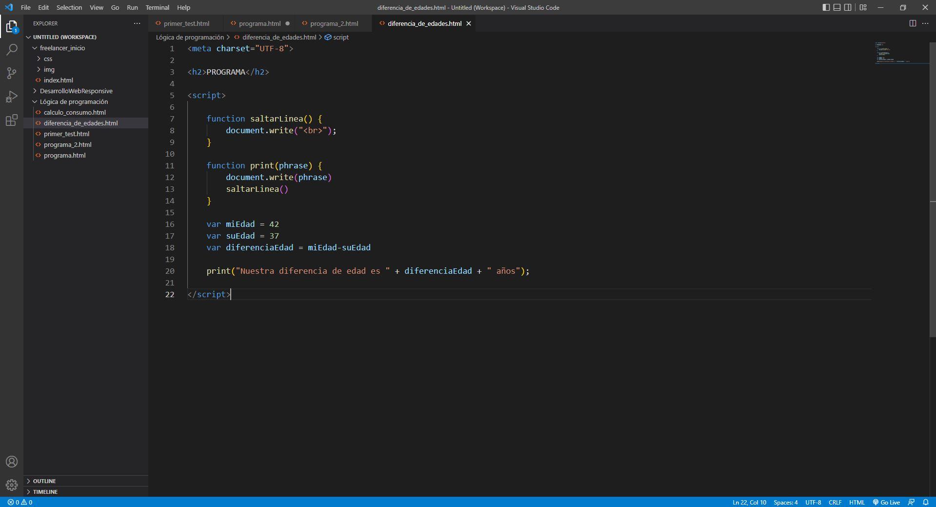Open the View menu

(97, 7)
